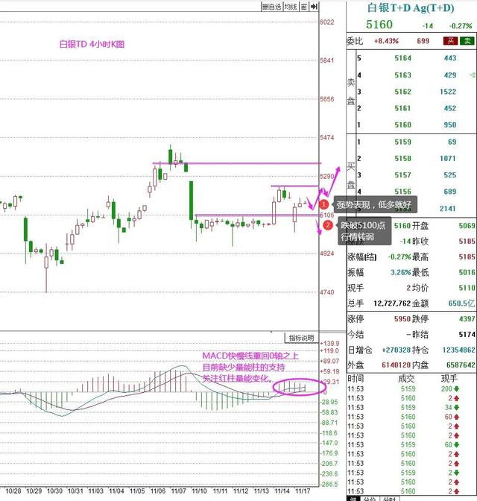Select the 白银T+D Ag(T+D) title
The height and width of the screenshot is (501, 477).
pos(411,7)
